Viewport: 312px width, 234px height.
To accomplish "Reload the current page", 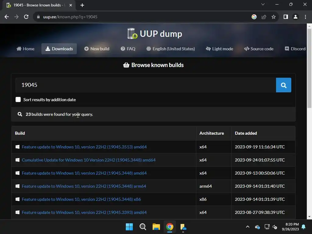I will pos(26,17).
